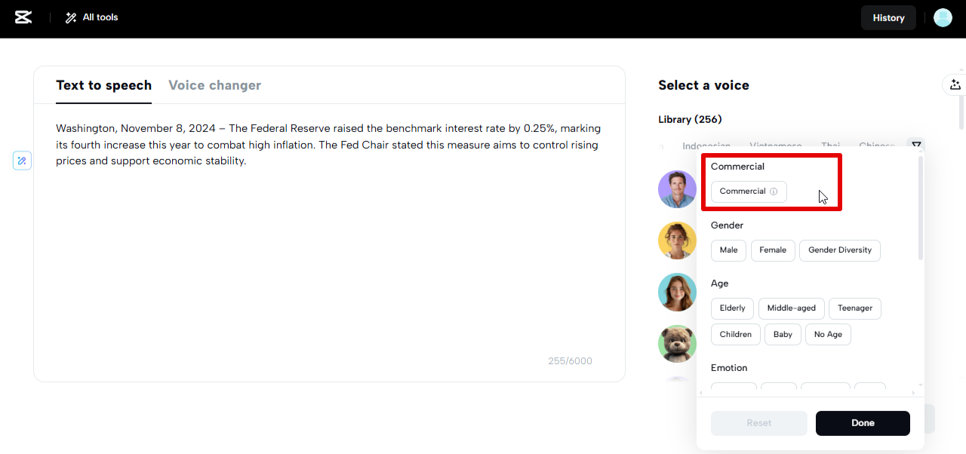
Task: Click the Commercial info icon
Action: (x=774, y=192)
